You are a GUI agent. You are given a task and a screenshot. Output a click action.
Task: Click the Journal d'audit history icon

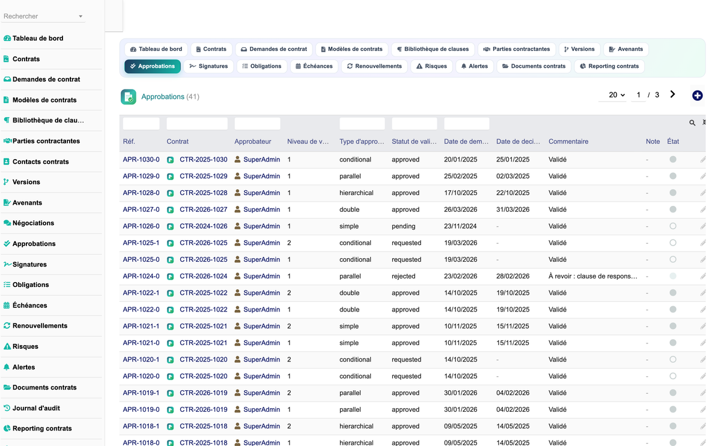7,408
